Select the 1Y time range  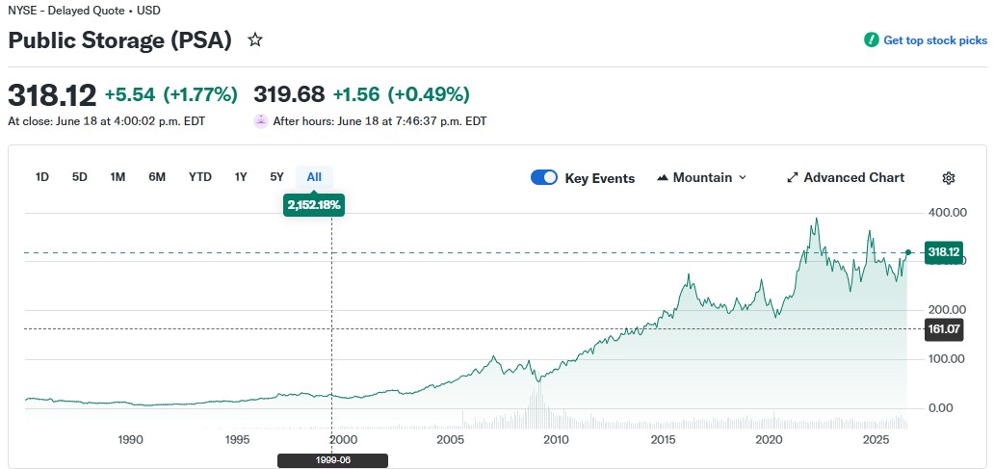(x=240, y=177)
